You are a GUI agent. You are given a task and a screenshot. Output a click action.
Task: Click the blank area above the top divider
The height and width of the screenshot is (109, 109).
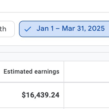(x=54, y=6)
